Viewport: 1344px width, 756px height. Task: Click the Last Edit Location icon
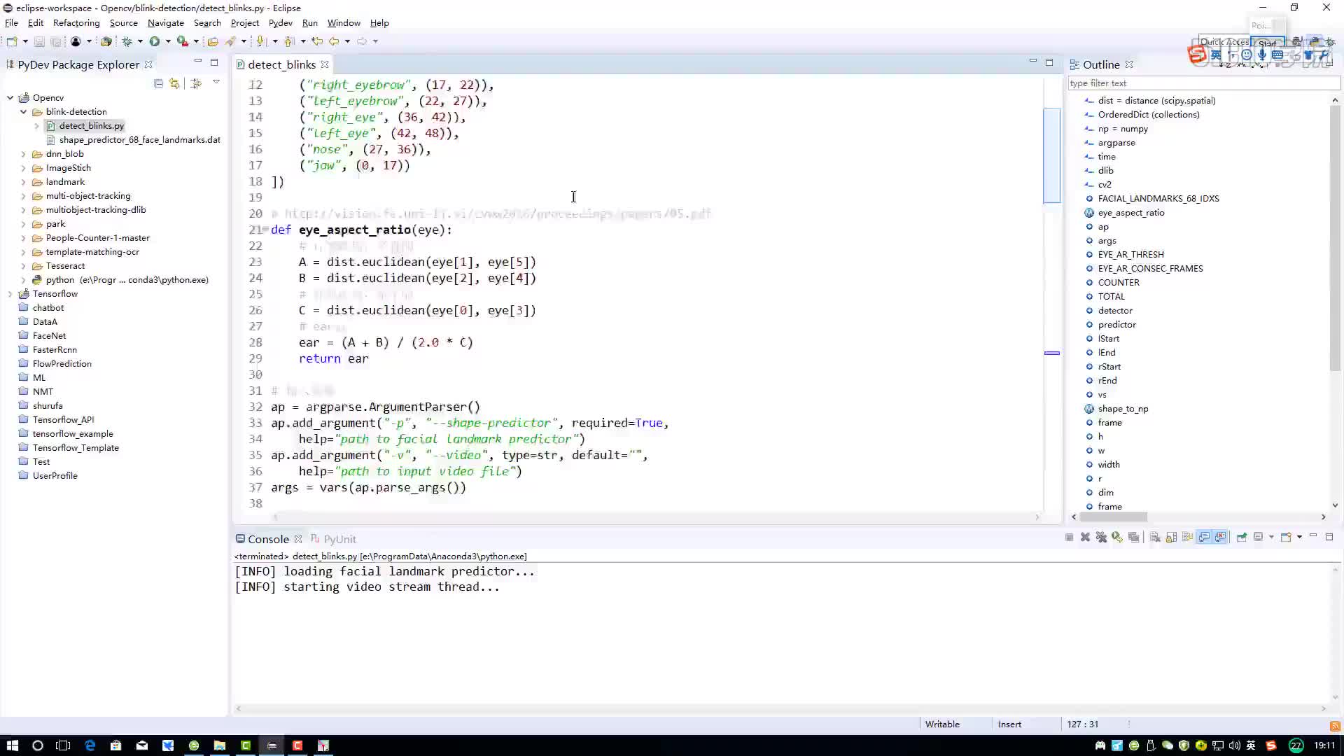(x=317, y=41)
